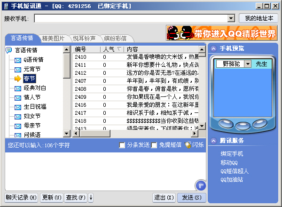Switch to the 言语传情 tab
Screen dimensions: 282x207
[22, 38]
